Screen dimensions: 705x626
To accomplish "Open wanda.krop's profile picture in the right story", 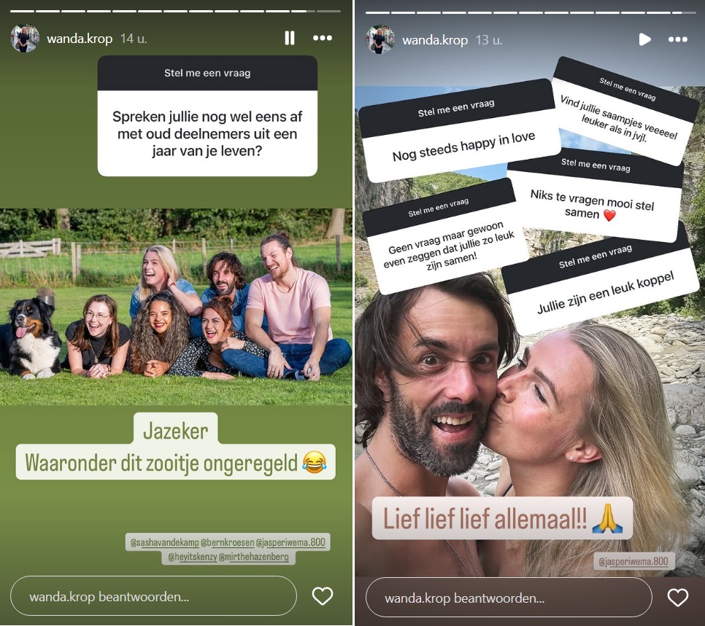I will coord(380,39).
